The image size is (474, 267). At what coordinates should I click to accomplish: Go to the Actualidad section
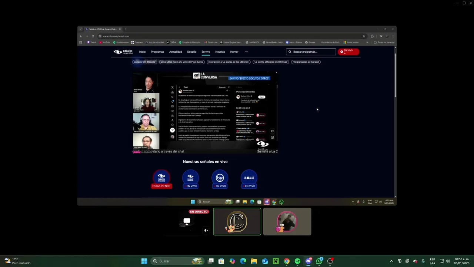(176, 52)
